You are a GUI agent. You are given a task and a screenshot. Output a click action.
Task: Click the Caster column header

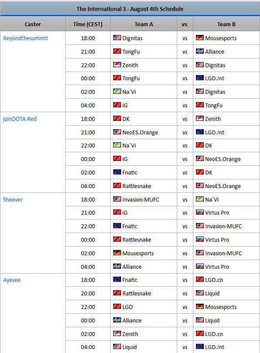33,24
